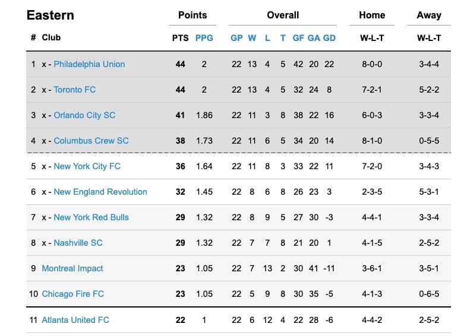Open Orlando City SC club page

[84, 115]
